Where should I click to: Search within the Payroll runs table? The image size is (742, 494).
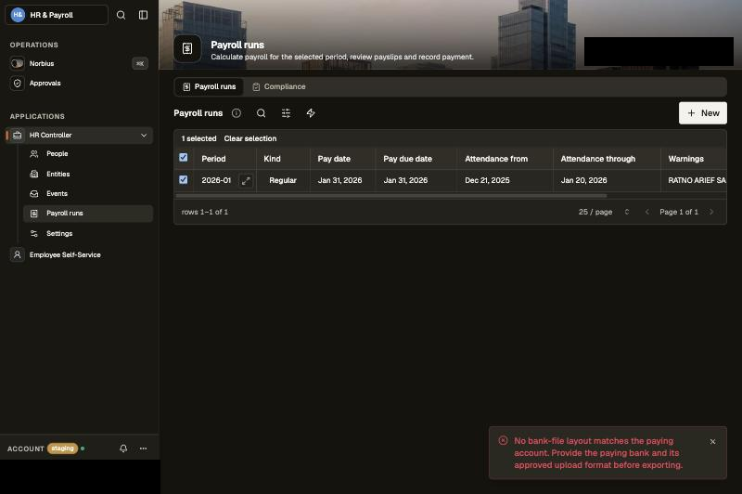tap(262, 113)
